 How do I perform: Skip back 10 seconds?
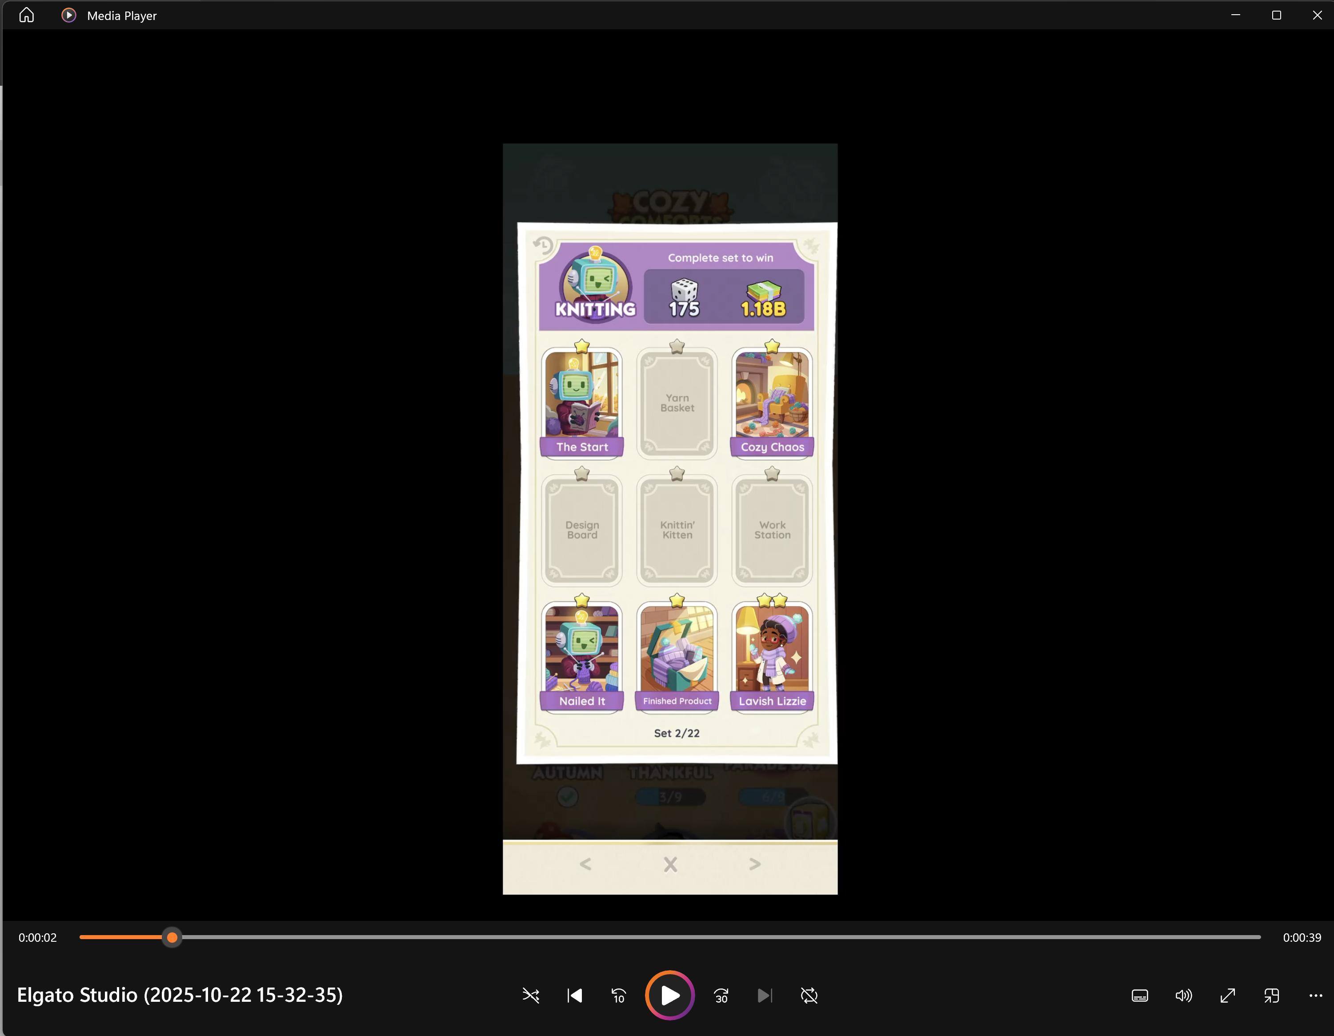coord(618,996)
